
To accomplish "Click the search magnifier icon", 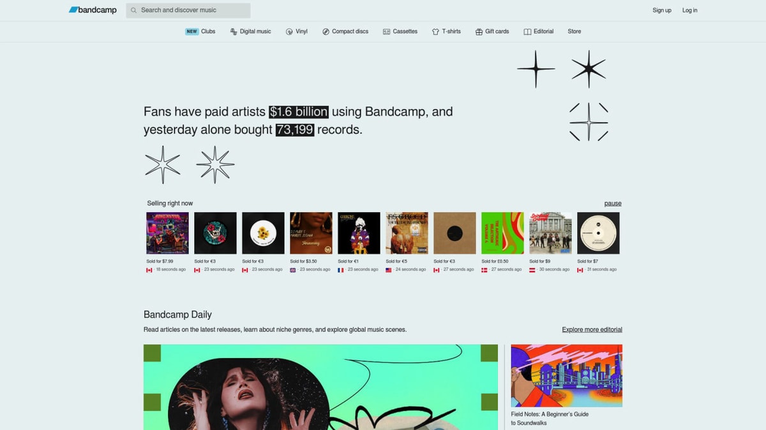I will (134, 10).
